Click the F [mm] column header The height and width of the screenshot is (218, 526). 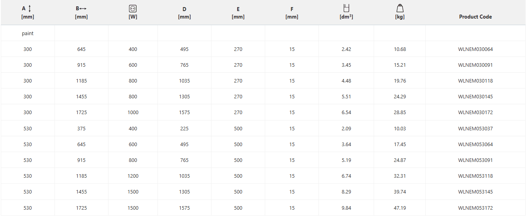pos(292,13)
